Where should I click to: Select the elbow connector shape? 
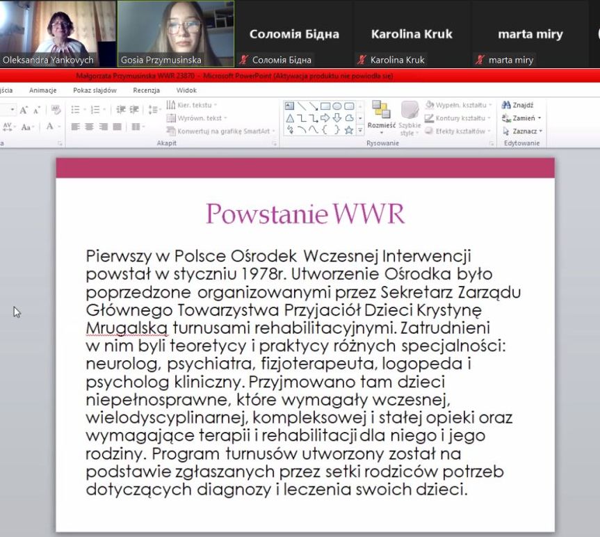click(x=302, y=118)
